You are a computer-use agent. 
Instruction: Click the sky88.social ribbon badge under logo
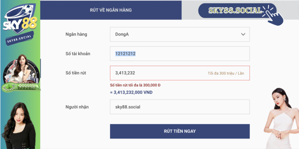click(x=20, y=38)
